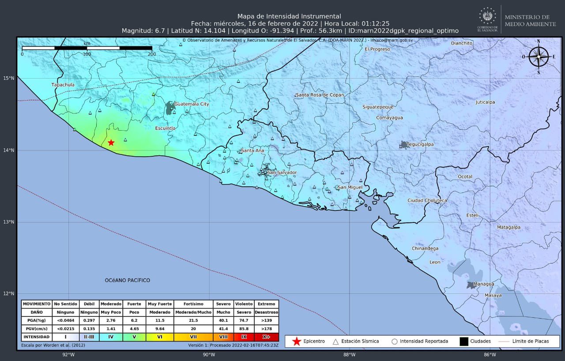
Task: Click the PGV value 85.8 cell
Action: coord(244,329)
